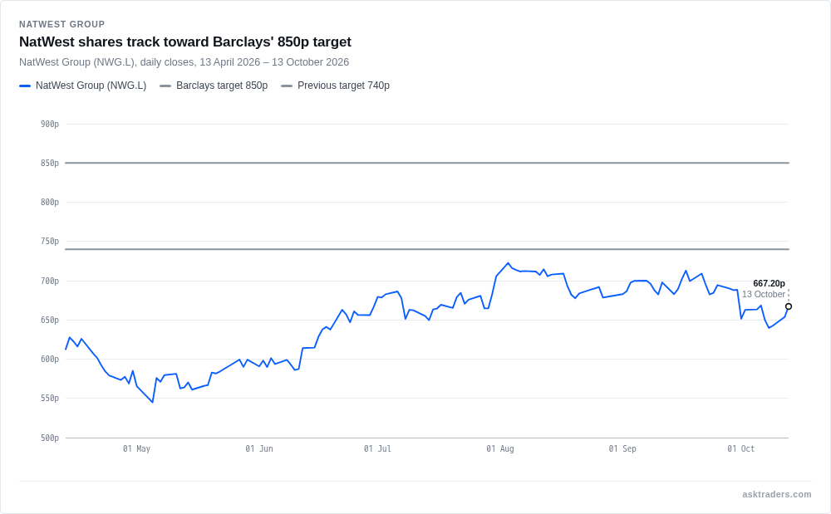Toggle the NatWest Group (NWG.L) legend entry
The height and width of the screenshot is (514, 831).
coord(82,86)
